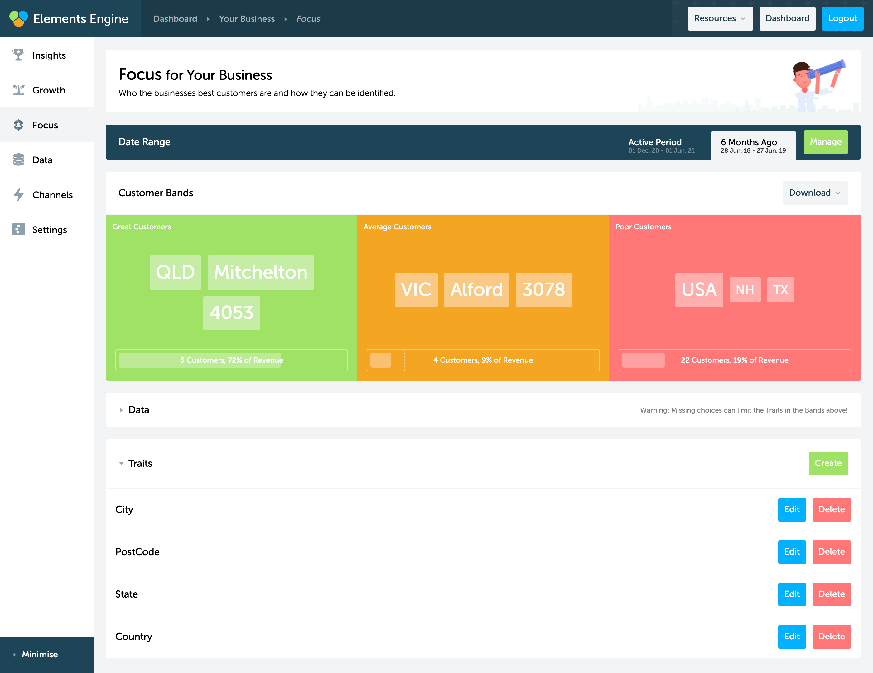Click the Mitchelton trait tag
The image size is (873, 673).
[261, 272]
